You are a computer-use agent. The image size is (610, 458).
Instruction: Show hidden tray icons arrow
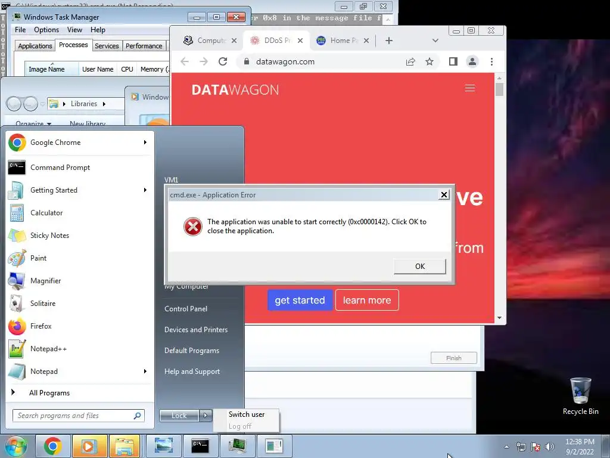pyautogui.click(x=506, y=447)
